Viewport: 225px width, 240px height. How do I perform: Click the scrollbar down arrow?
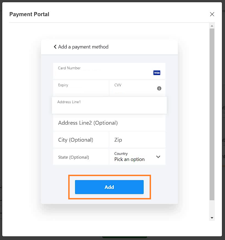pos(212,218)
